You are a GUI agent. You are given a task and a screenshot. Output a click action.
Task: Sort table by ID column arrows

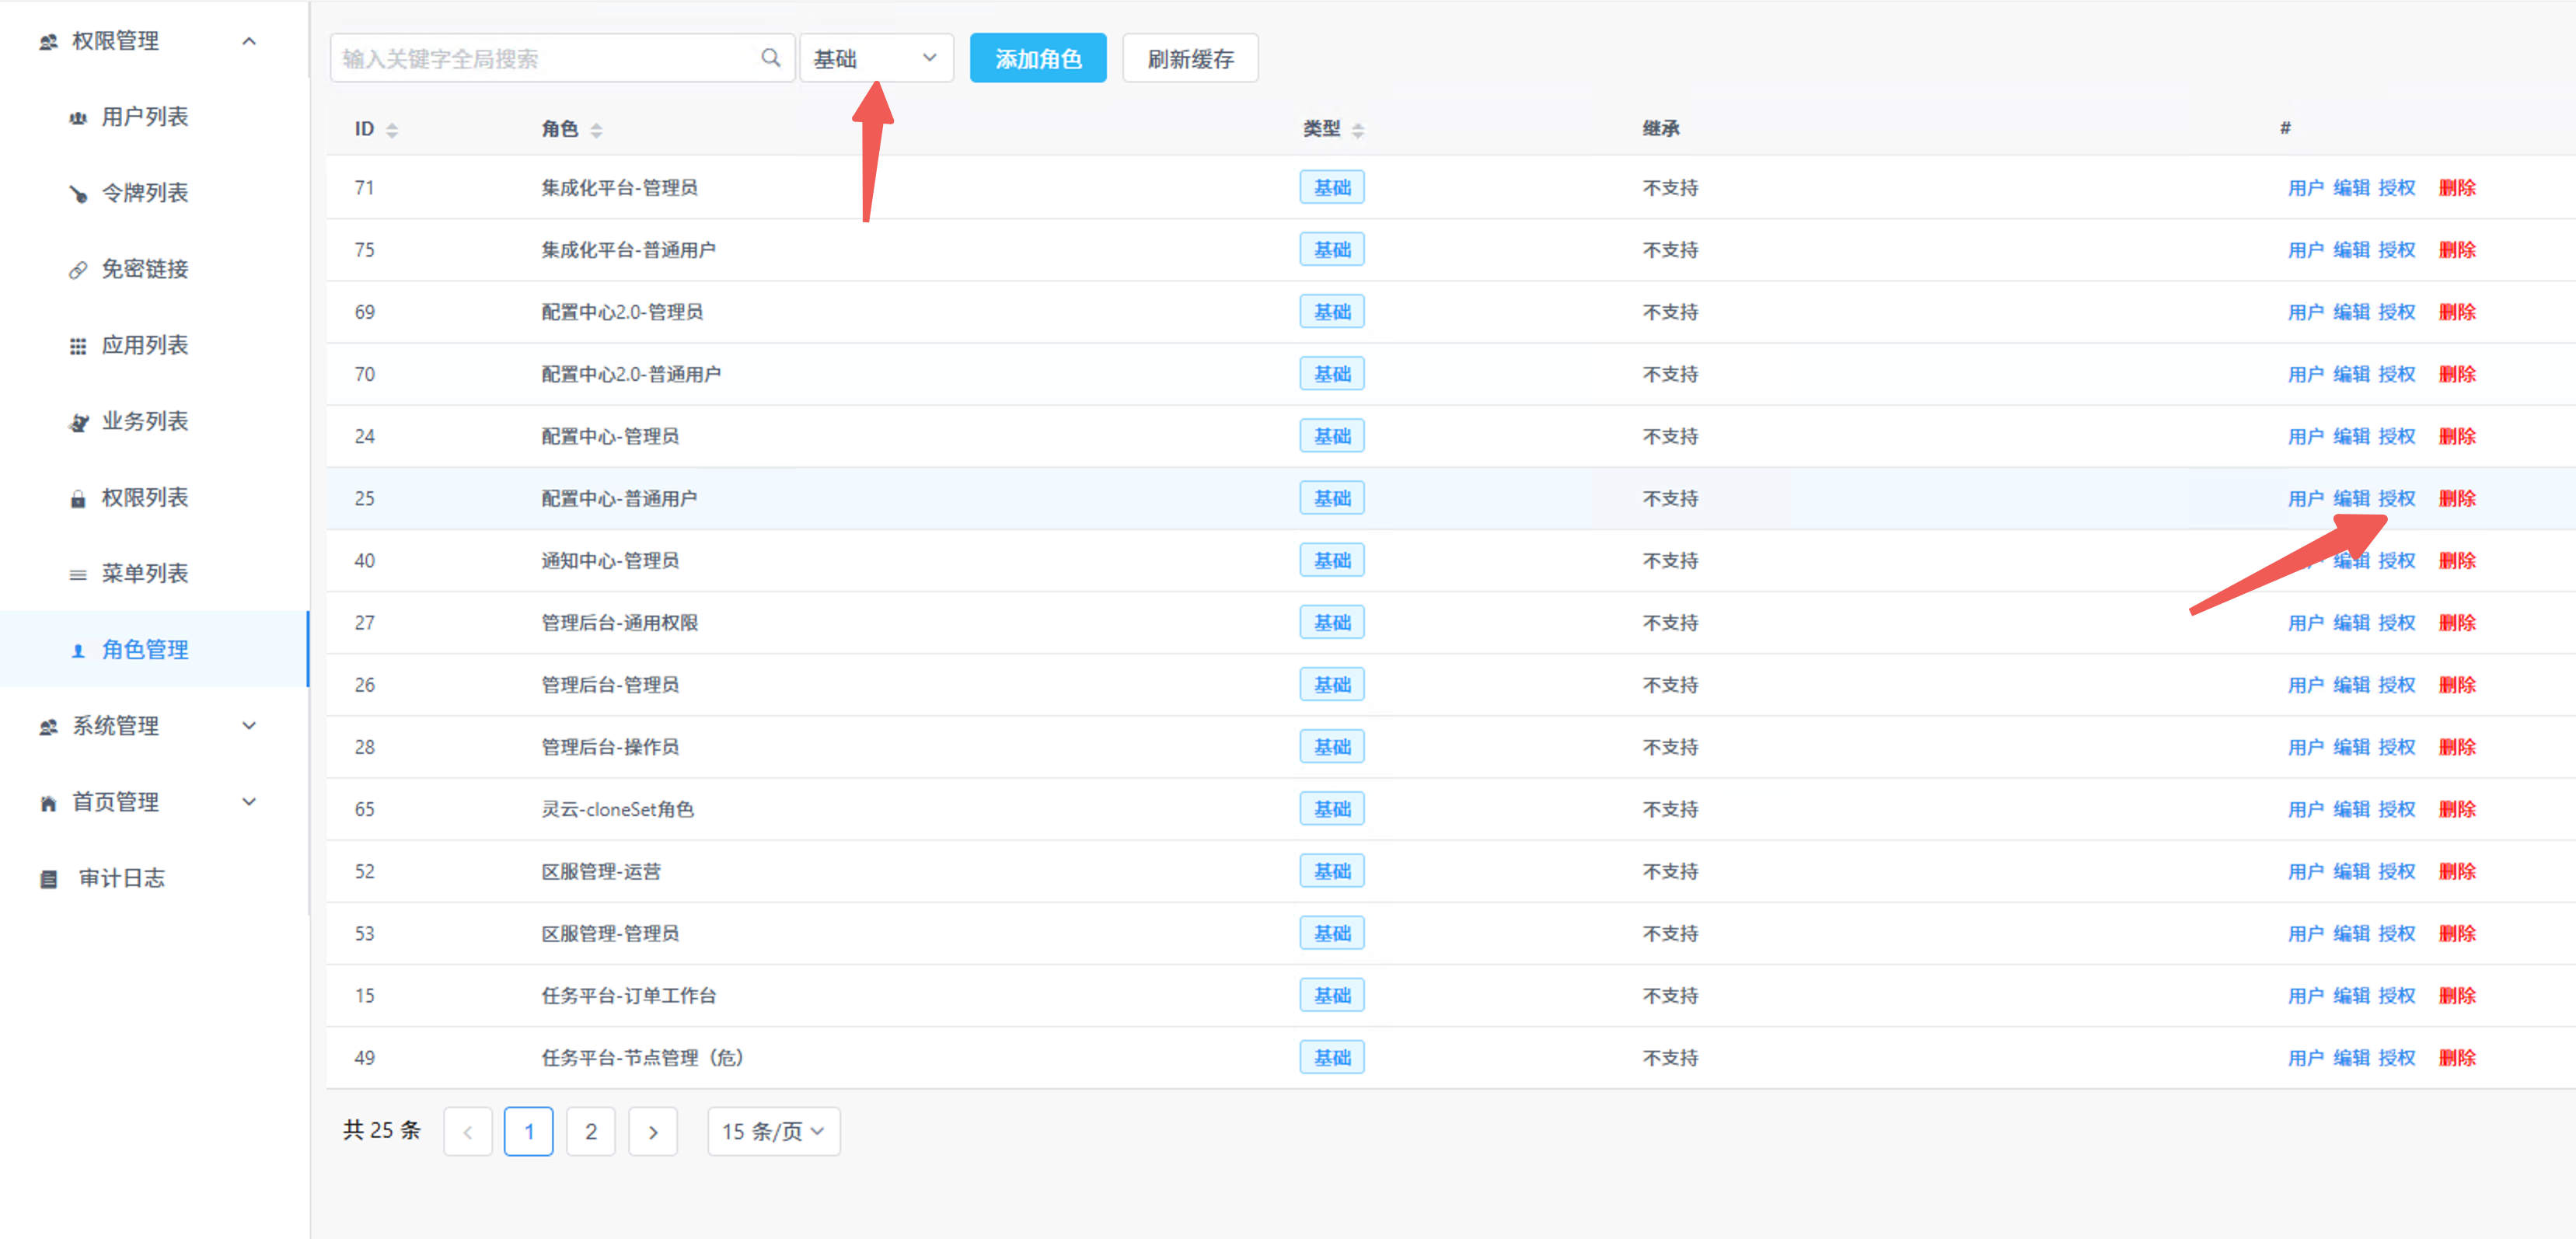coord(392,130)
